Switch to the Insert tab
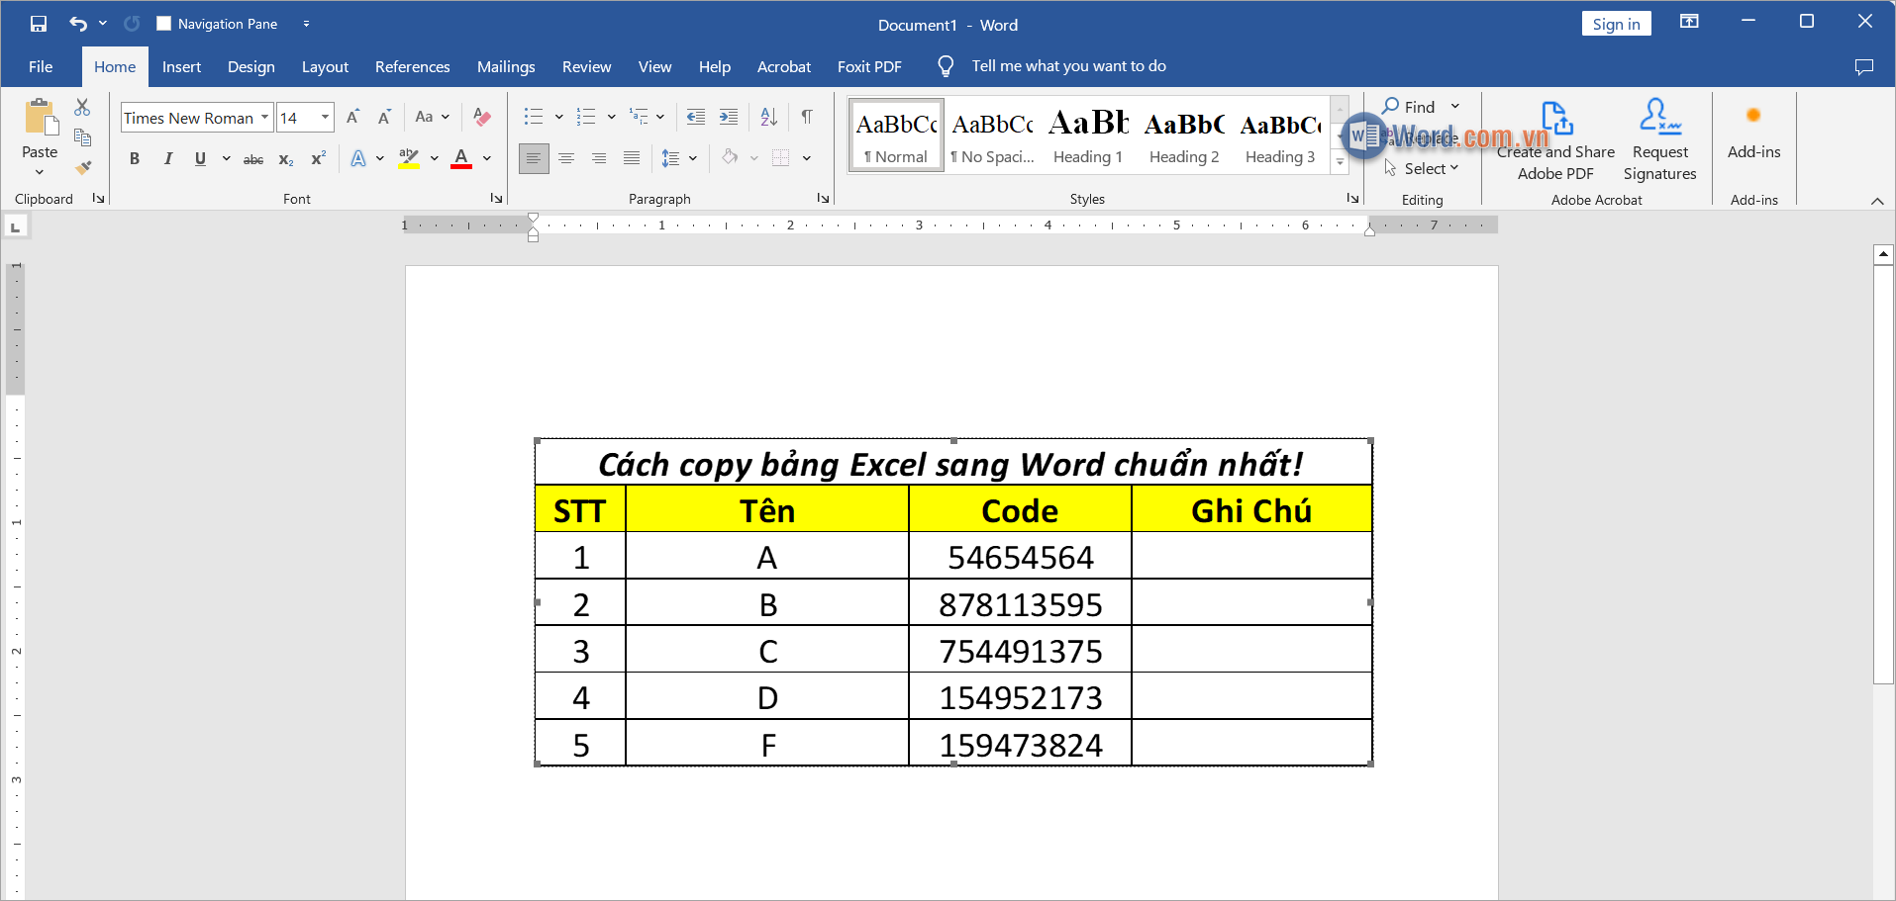The image size is (1896, 901). (x=181, y=66)
